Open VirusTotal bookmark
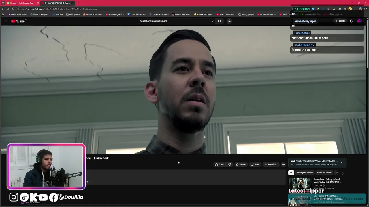 pyautogui.click(x=57, y=14)
